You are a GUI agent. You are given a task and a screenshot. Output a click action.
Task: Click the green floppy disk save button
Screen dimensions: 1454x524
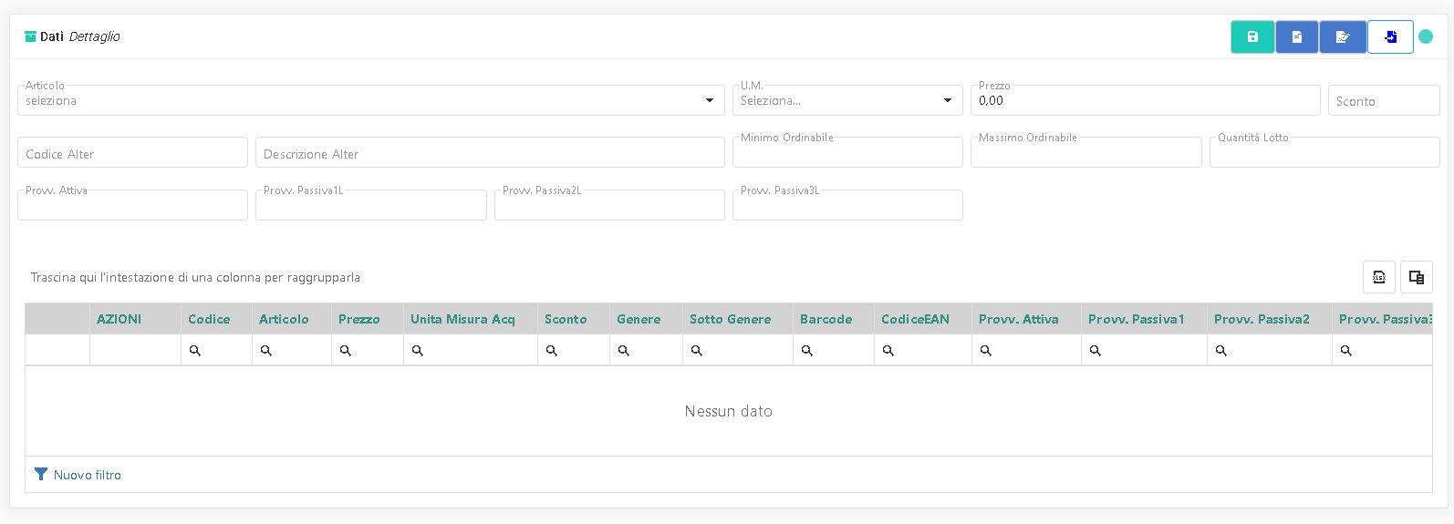tap(1252, 37)
